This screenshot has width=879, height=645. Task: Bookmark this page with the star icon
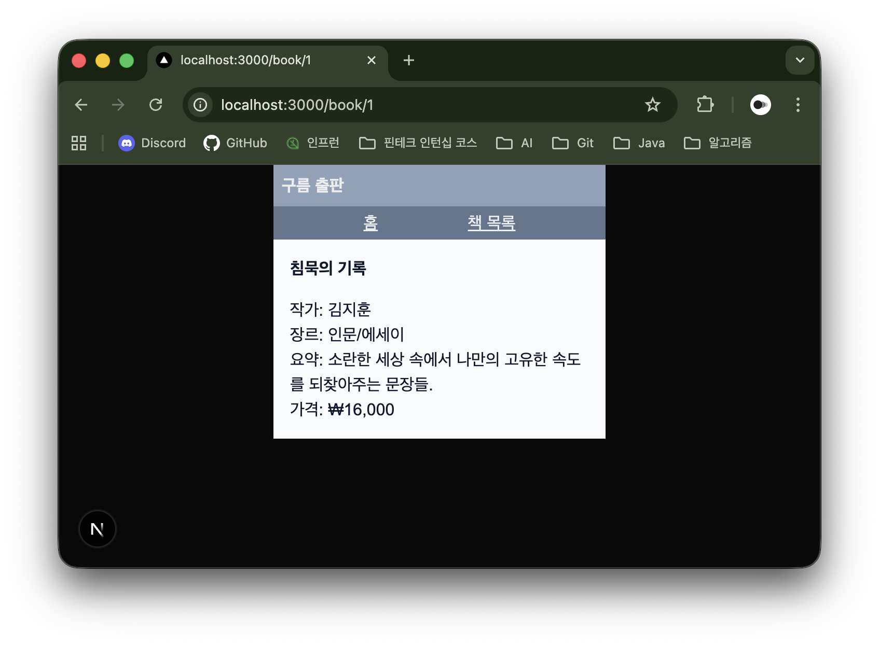pos(652,105)
